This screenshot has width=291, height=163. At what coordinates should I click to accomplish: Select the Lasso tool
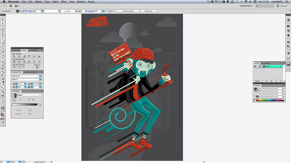coord(2,29)
